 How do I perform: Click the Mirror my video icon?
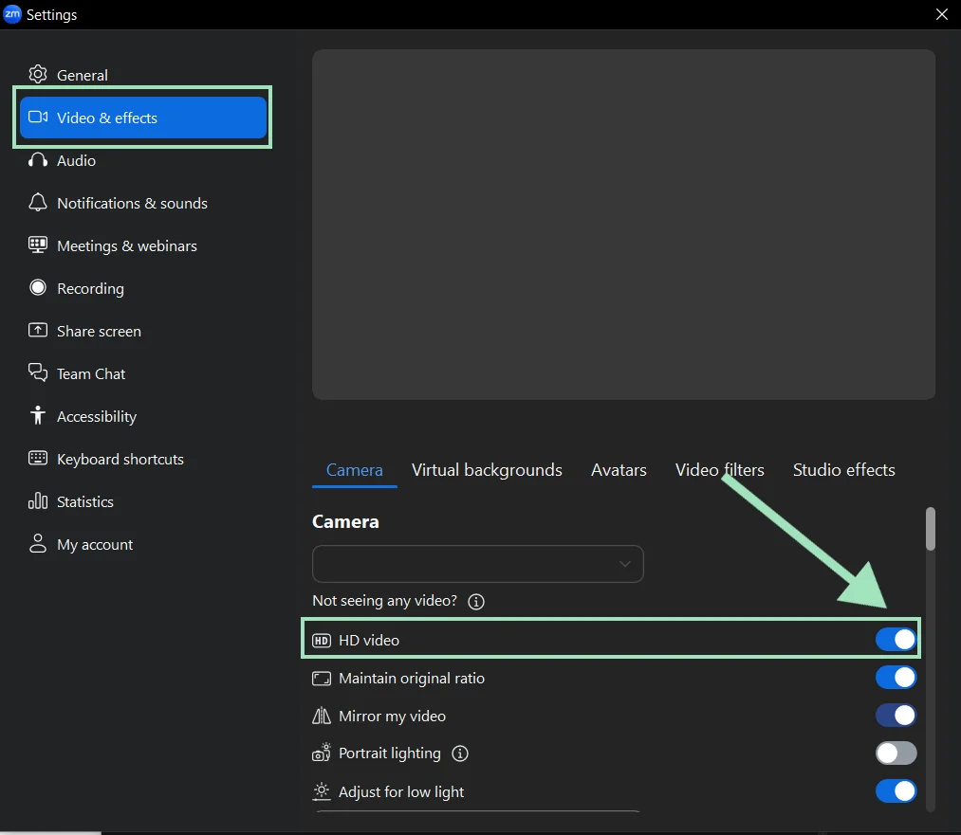pos(322,716)
